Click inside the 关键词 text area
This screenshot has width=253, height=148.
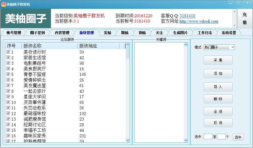click(x=159, y=92)
